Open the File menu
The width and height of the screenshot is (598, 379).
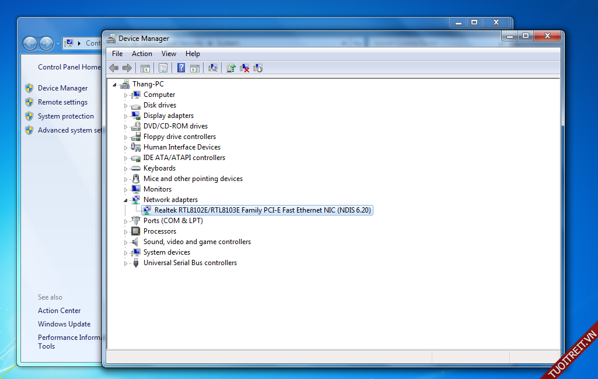[x=117, y=54]
